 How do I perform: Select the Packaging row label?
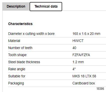click(16, 83)
